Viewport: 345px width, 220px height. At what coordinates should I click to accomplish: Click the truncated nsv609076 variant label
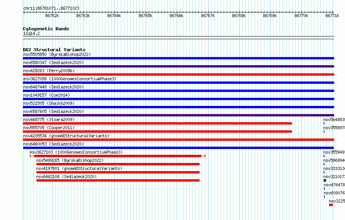[334, 193]
